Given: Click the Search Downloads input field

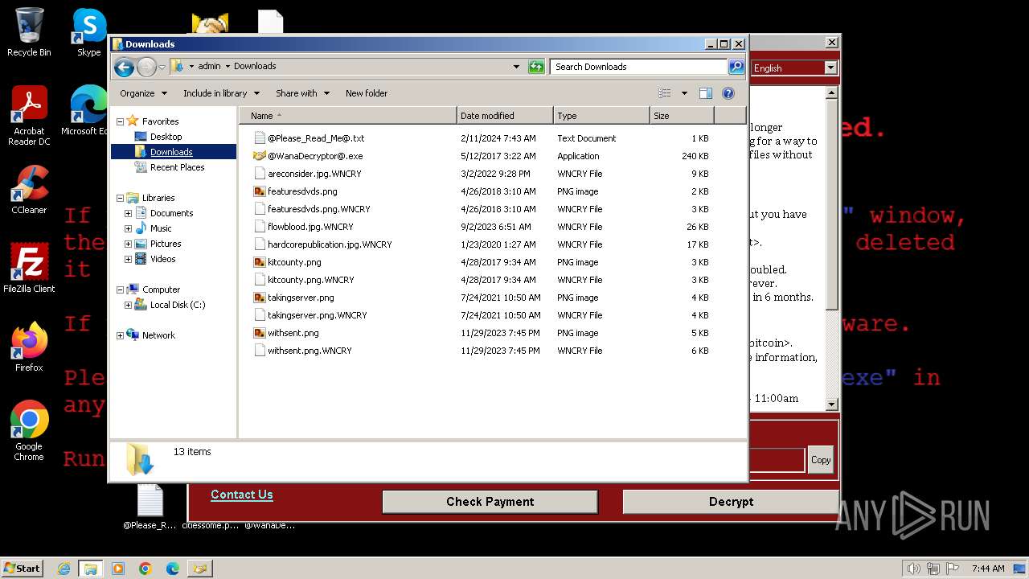Looking at the screenshot, I should [639, 67].
